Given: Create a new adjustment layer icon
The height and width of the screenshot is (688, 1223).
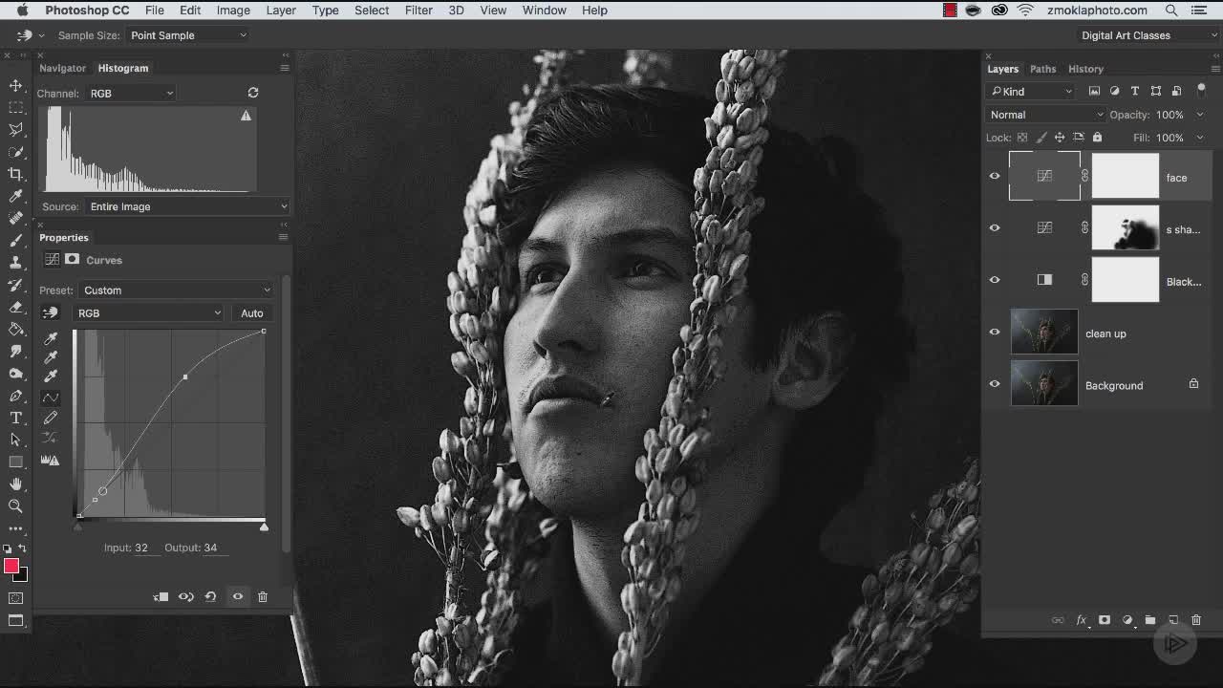Looking at the screenshot, I should [1127, 620].
